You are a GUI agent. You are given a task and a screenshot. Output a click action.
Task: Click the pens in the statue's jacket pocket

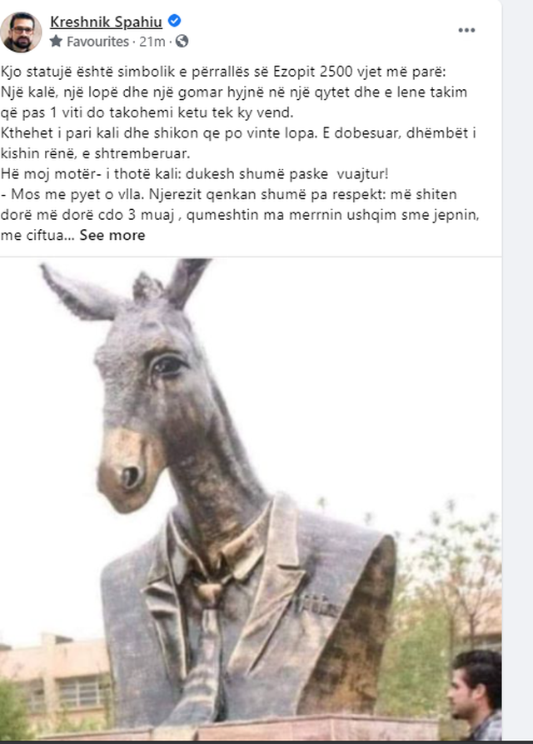316,605
